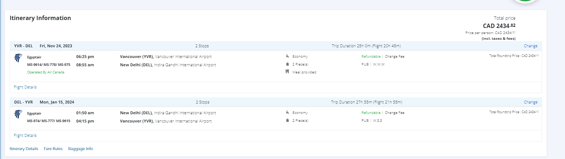Viewport: 565px width, 159px height.
Task: Open the Fare Rules tab
Action: (x=53, y=149)
